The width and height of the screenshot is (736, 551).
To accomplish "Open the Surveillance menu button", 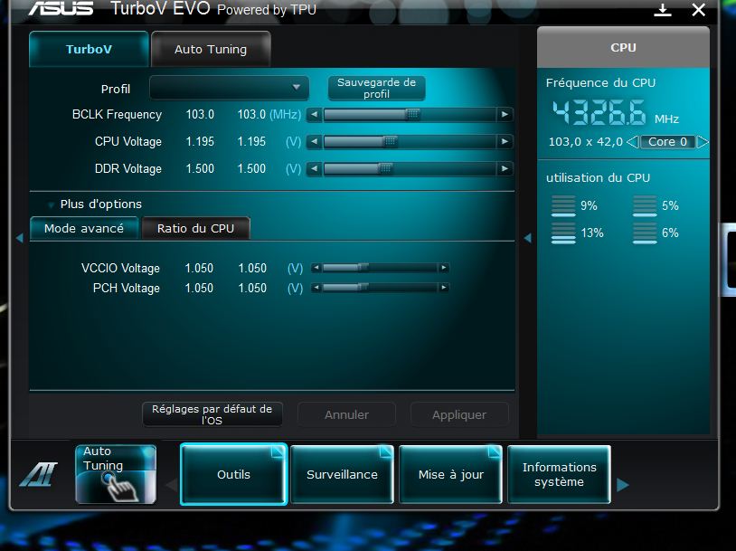I will [342, 474].
